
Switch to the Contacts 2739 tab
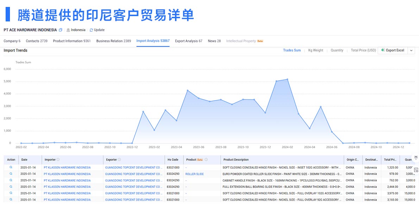[x=37, y=41]
